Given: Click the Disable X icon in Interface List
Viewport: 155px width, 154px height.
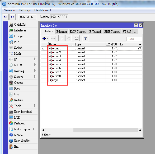Looking at the screenshot, I should pyautogui.click(x=68, y=38).
